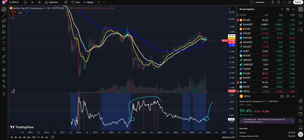Open the emoji icons tool
The image size is (304, 140).
point(4,49)
